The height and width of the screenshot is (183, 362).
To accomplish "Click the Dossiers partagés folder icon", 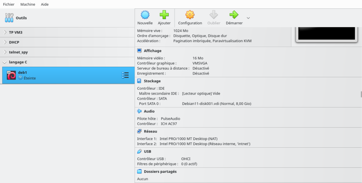I will click(139, 171).
